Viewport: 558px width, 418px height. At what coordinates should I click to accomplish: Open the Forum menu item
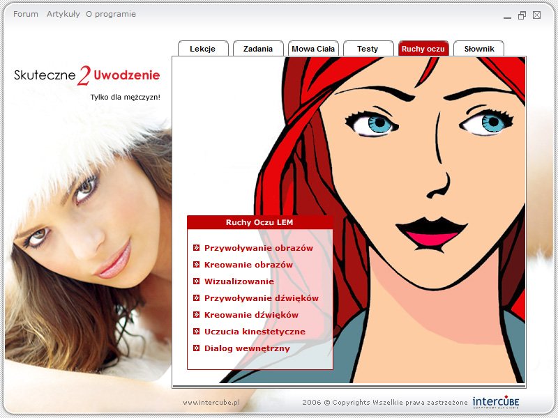pyautogui.click(x=26, y=14)
